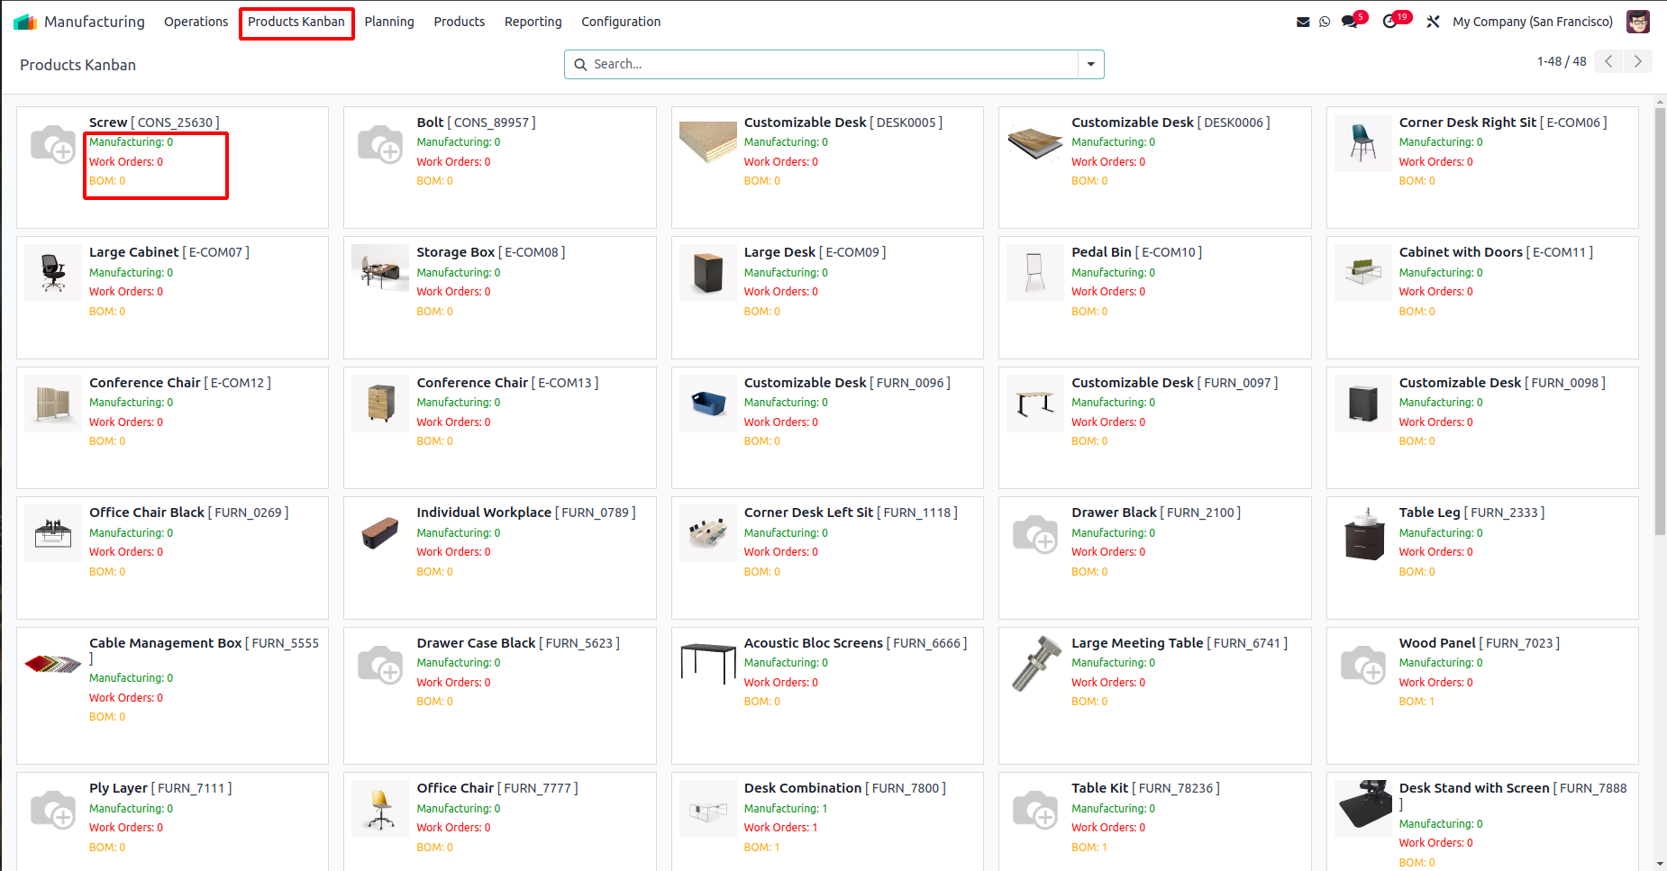
Task: Open Large Meeting Table bolt thumbnail
Action: pyautogui.click(x=1035, y=664)
